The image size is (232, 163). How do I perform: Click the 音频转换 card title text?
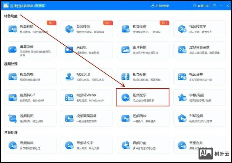tap(83, 26)
